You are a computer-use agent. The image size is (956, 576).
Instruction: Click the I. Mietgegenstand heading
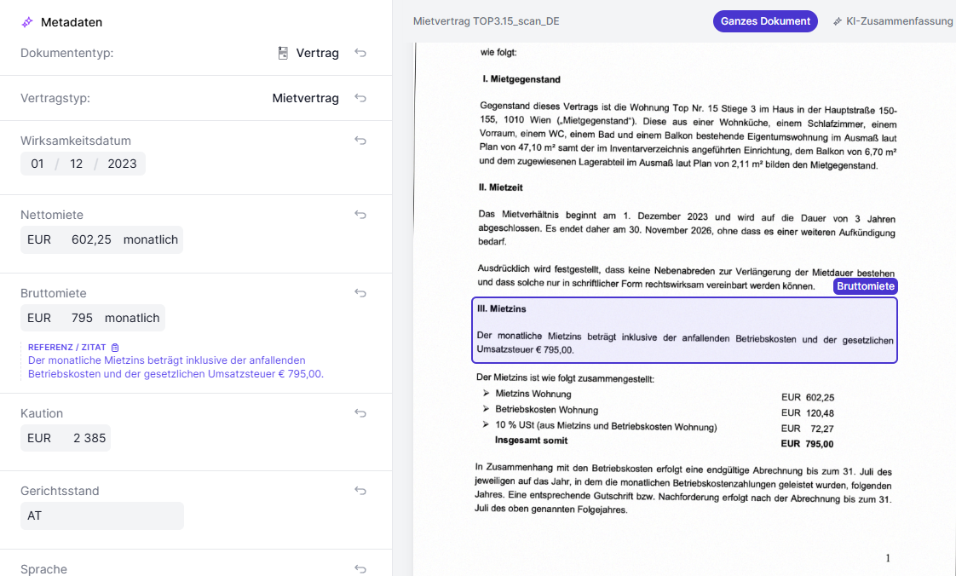(521, 79)
